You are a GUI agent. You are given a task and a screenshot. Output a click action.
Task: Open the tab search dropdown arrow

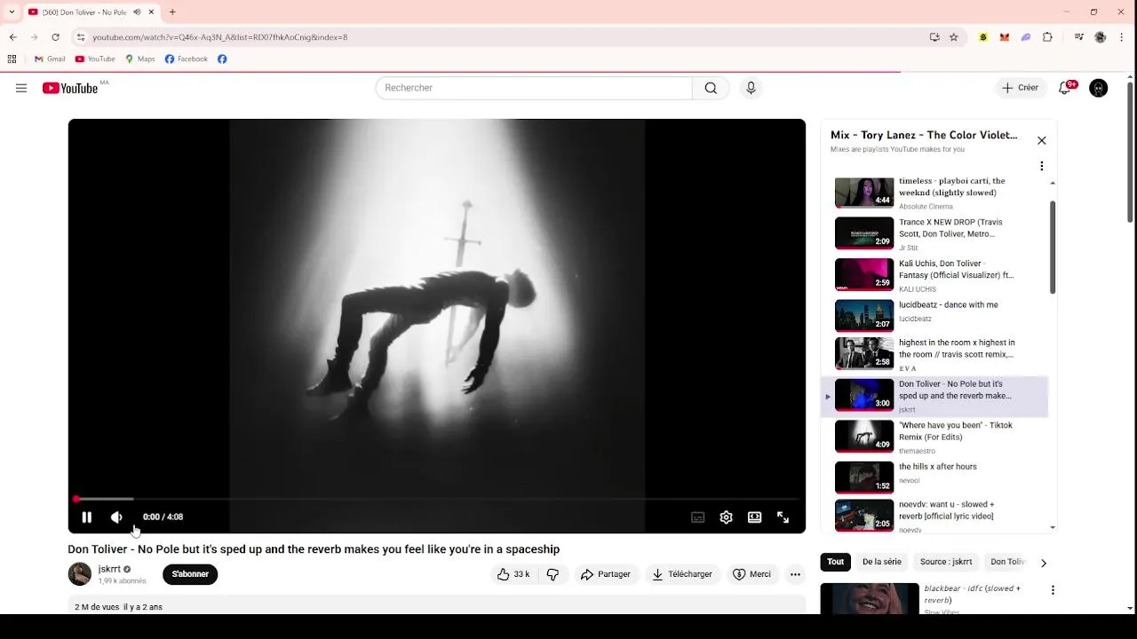tap(12, 12)
